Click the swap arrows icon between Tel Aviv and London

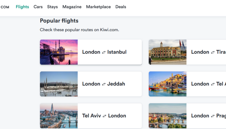105,116
